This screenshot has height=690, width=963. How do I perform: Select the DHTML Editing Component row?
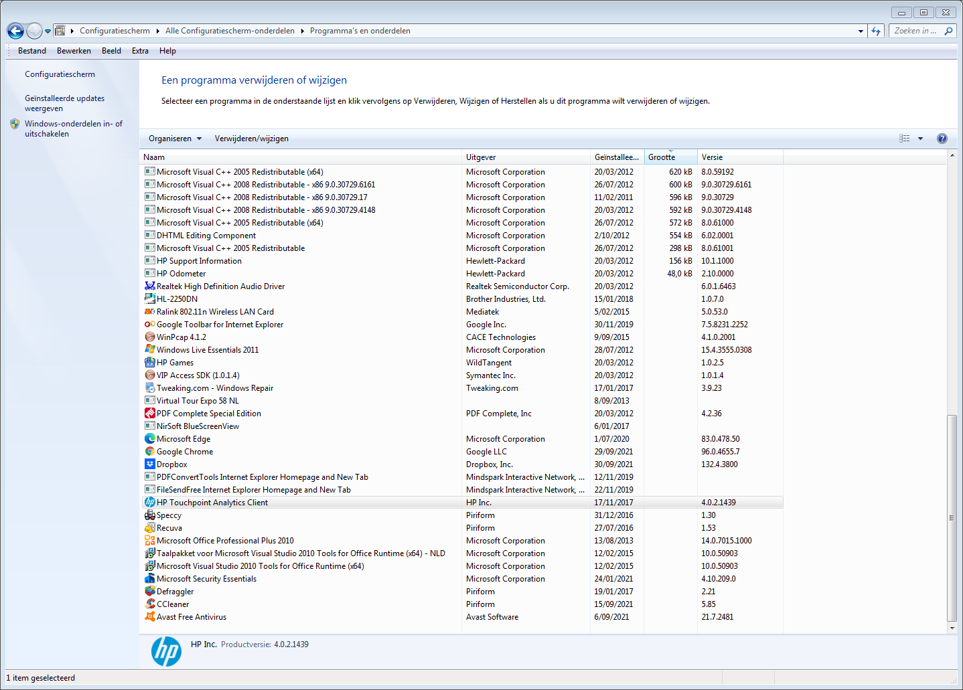pos(463,236)
